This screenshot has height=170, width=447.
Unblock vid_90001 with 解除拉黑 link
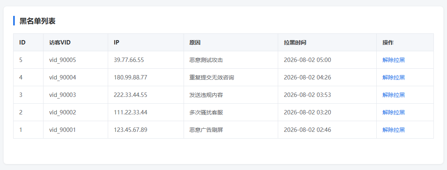tap(394, 130)
